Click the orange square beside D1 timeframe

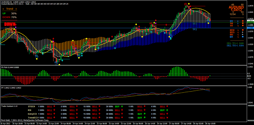tap(242, 21)
